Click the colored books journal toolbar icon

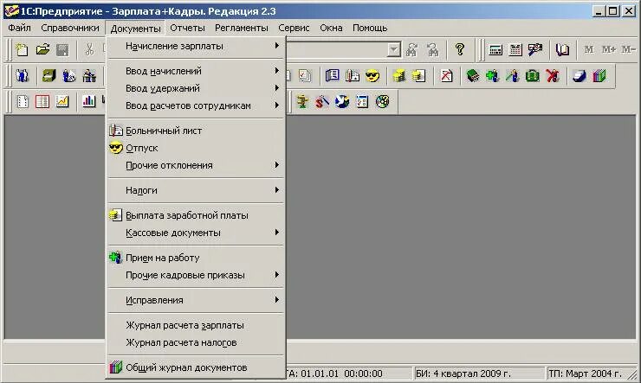[599, 76]
